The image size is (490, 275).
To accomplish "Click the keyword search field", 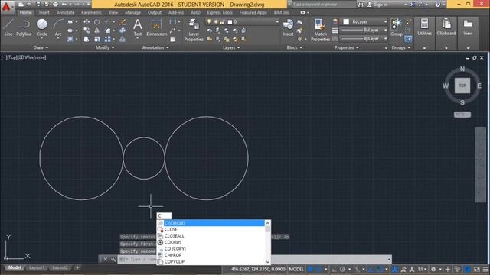I will point(324,5).
